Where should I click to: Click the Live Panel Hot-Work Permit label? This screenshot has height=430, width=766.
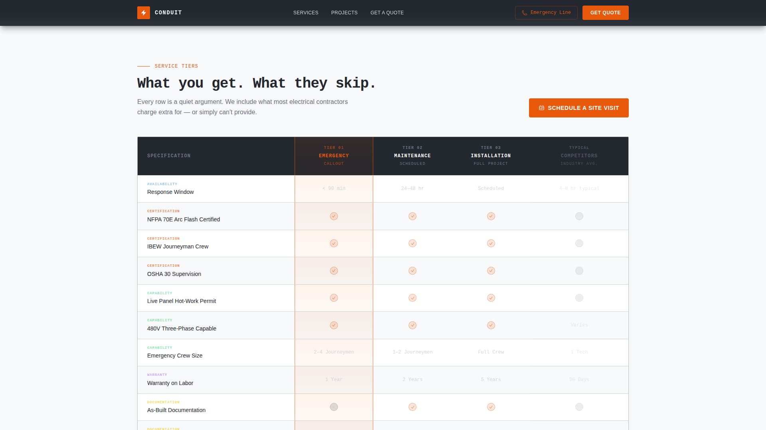tap(182, 301)
